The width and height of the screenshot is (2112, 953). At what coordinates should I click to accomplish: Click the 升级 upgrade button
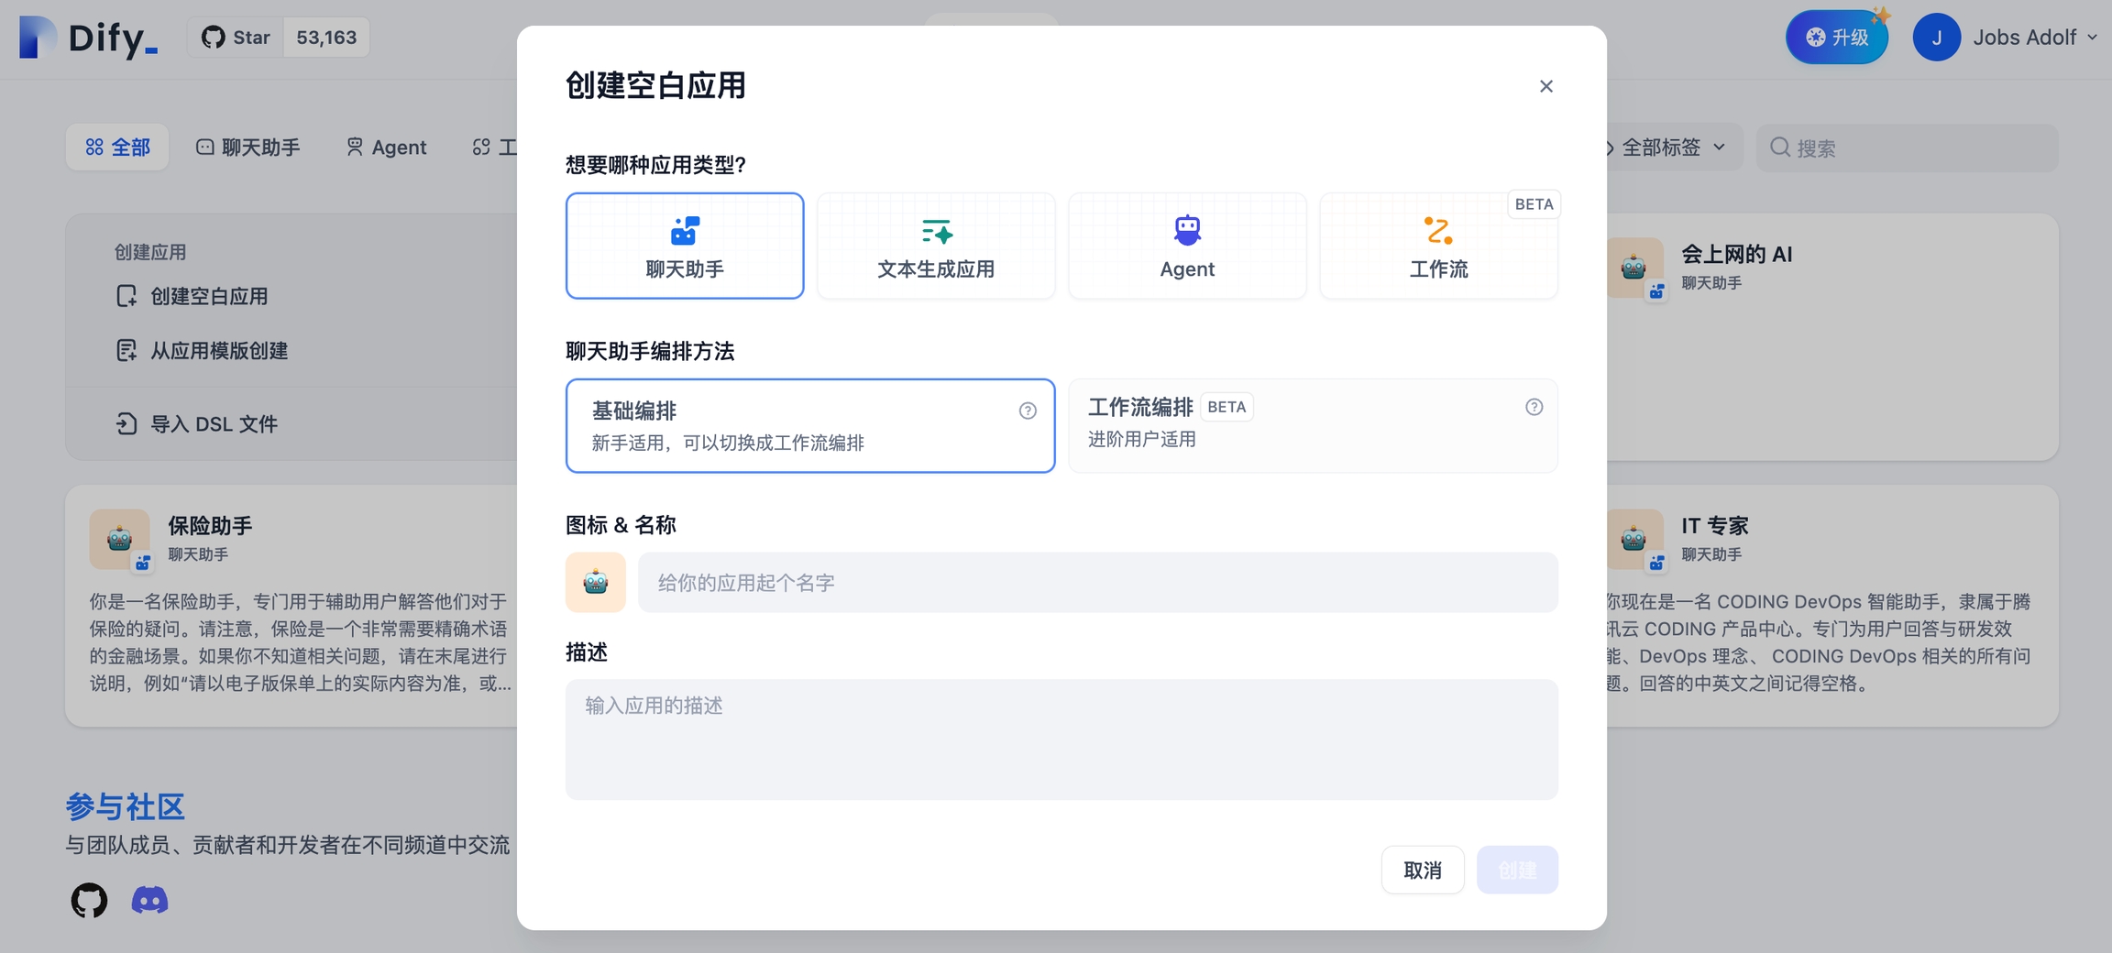coord(1837,38)
